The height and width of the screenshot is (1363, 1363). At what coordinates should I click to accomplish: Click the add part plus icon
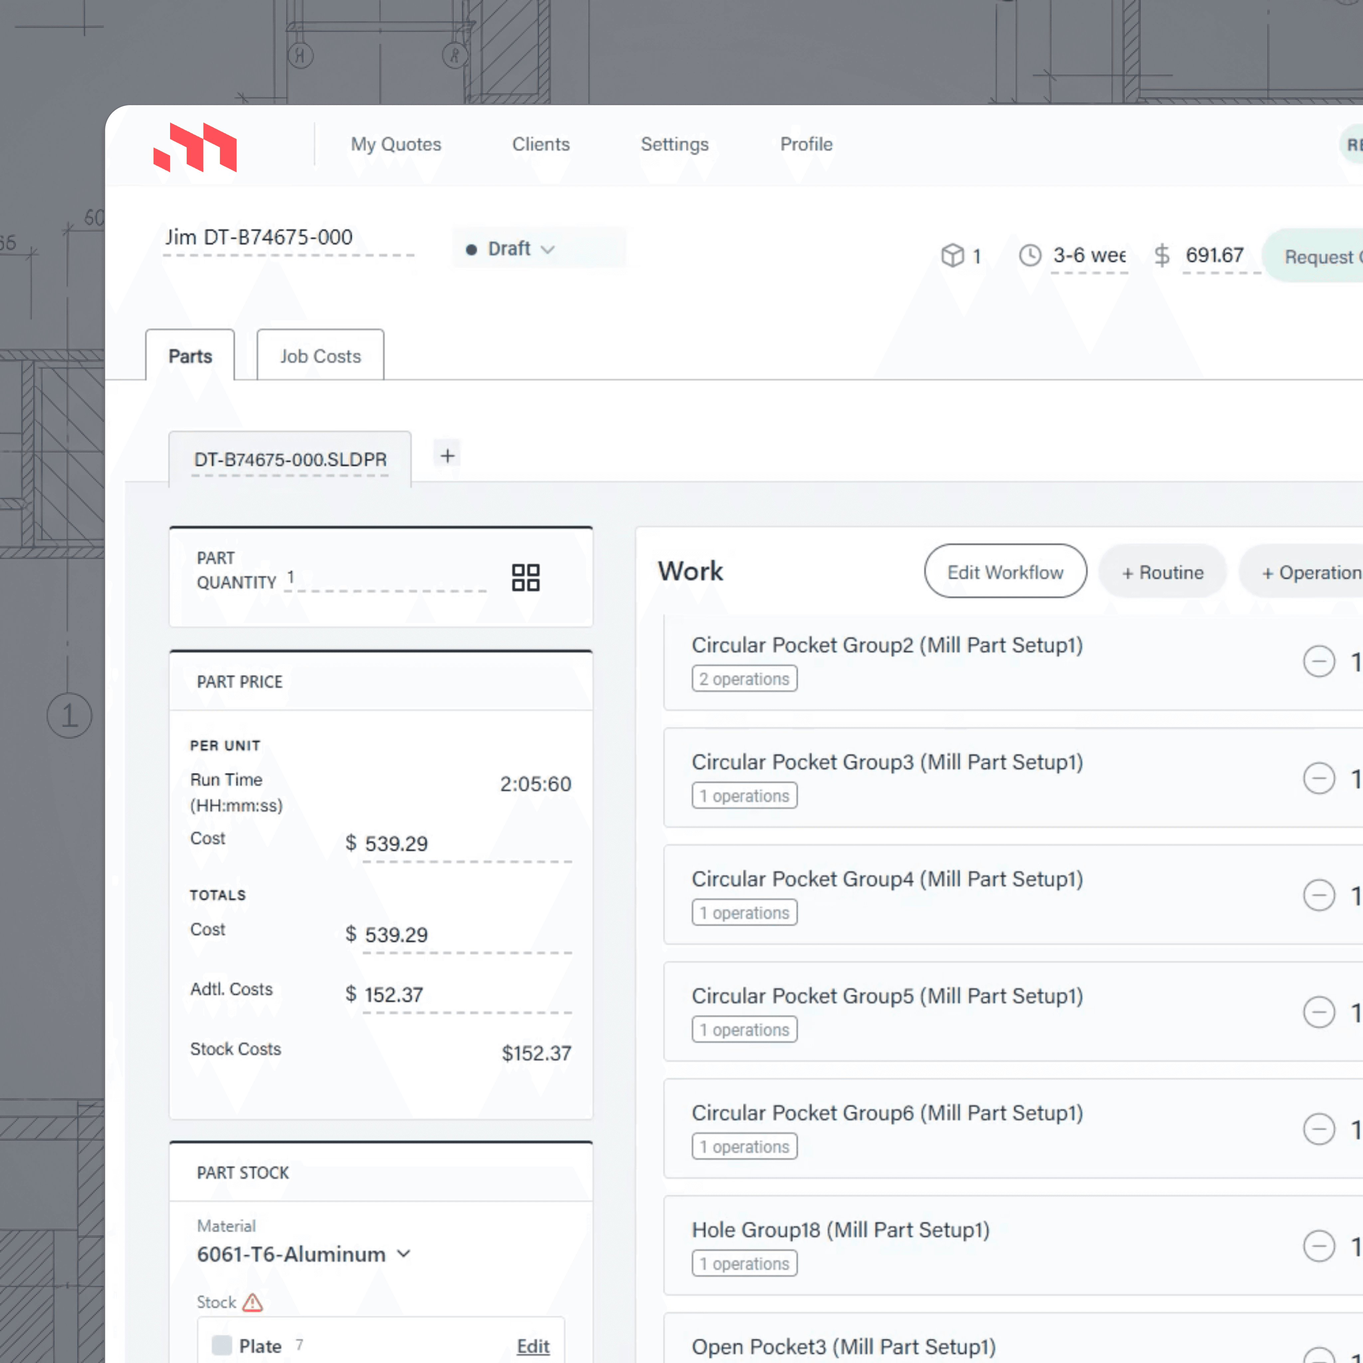447,456
